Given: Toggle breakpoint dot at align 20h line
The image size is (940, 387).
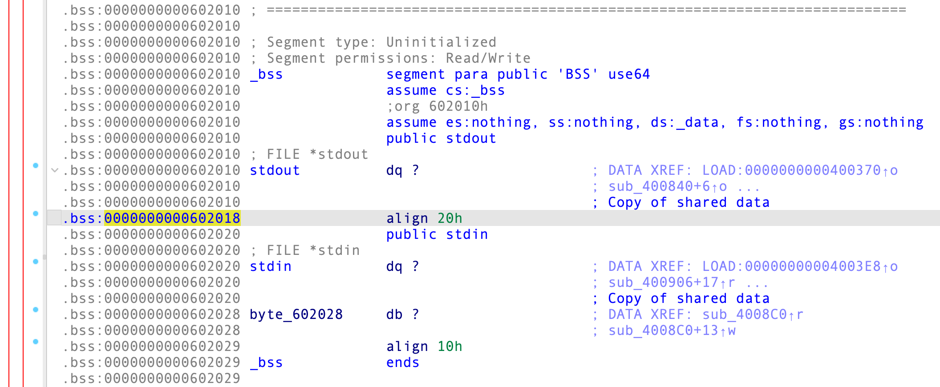Looking at the screenshot, I should tap(36, 214).
